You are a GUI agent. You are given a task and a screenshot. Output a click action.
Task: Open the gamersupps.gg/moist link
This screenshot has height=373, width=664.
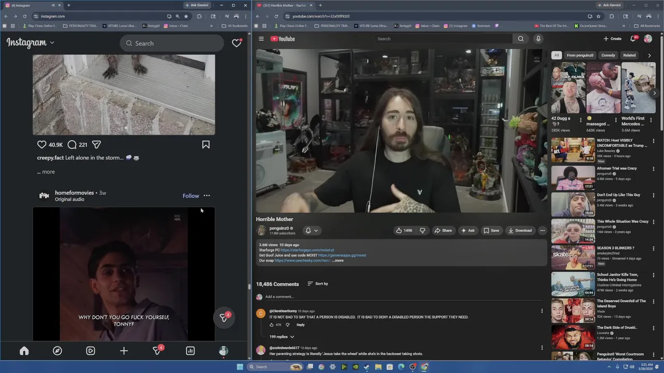click(342, 255)
